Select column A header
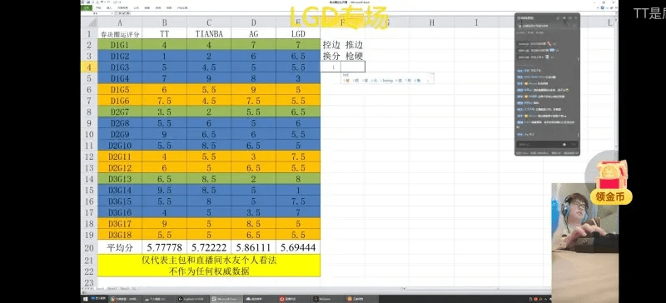Screen dimensions: 666x303 click(x=120, y=22)
